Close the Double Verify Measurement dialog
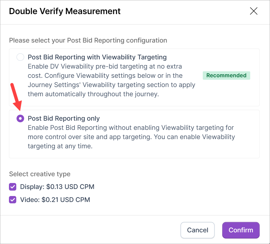270x244 pixels. click(x=253, y=11)
